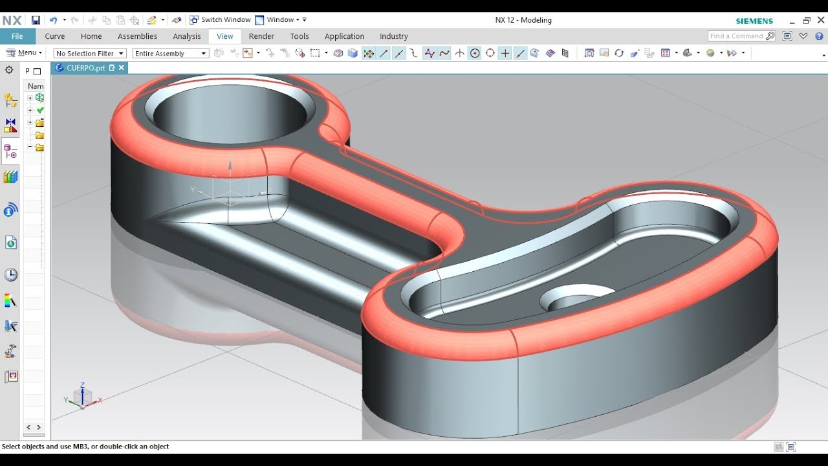828x466 pixels.
Task: Open the Menu button
Action: point(25,53)
